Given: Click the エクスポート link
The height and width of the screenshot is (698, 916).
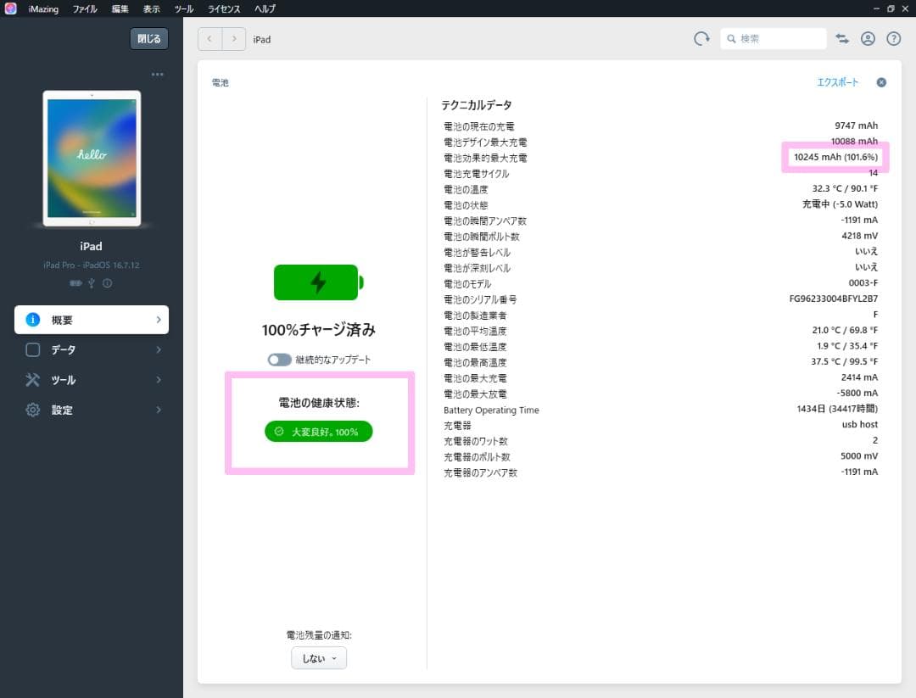Looking at the screenshot, I should (838, 82).
